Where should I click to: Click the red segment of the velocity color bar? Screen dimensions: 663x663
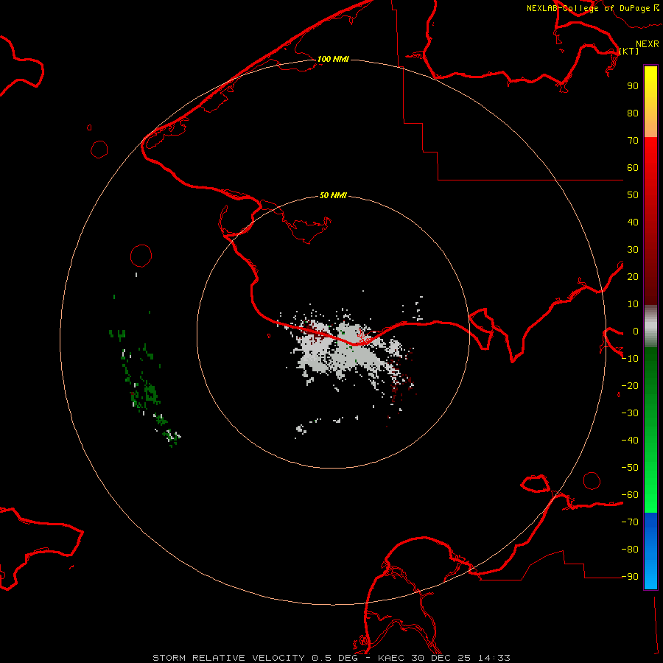[x=650, y=221]
